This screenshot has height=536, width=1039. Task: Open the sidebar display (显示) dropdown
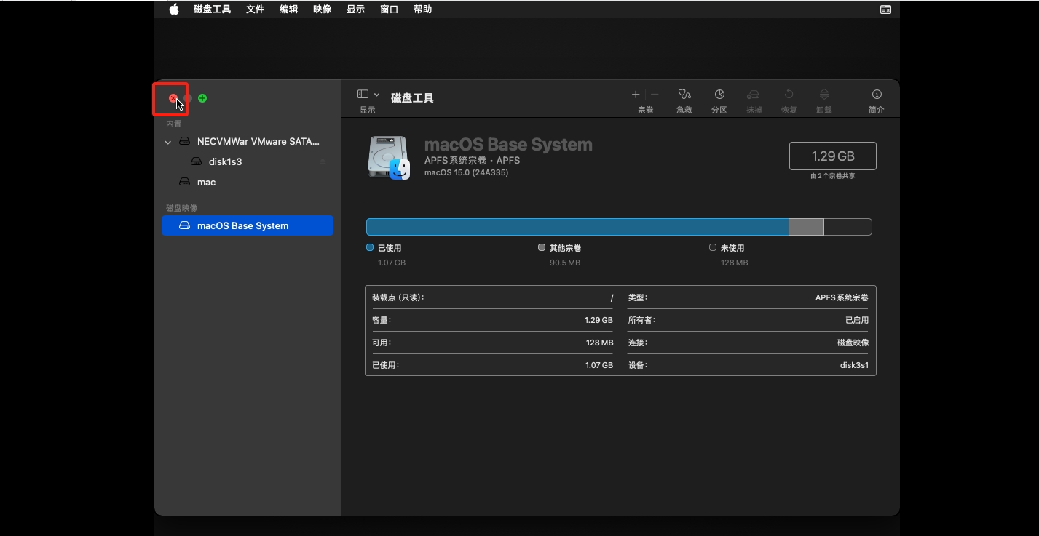point(368,95)
